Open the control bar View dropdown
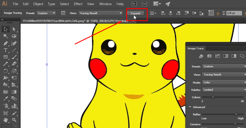The width and height of the screenshot is (246, 128). click(x=100, y=13)
